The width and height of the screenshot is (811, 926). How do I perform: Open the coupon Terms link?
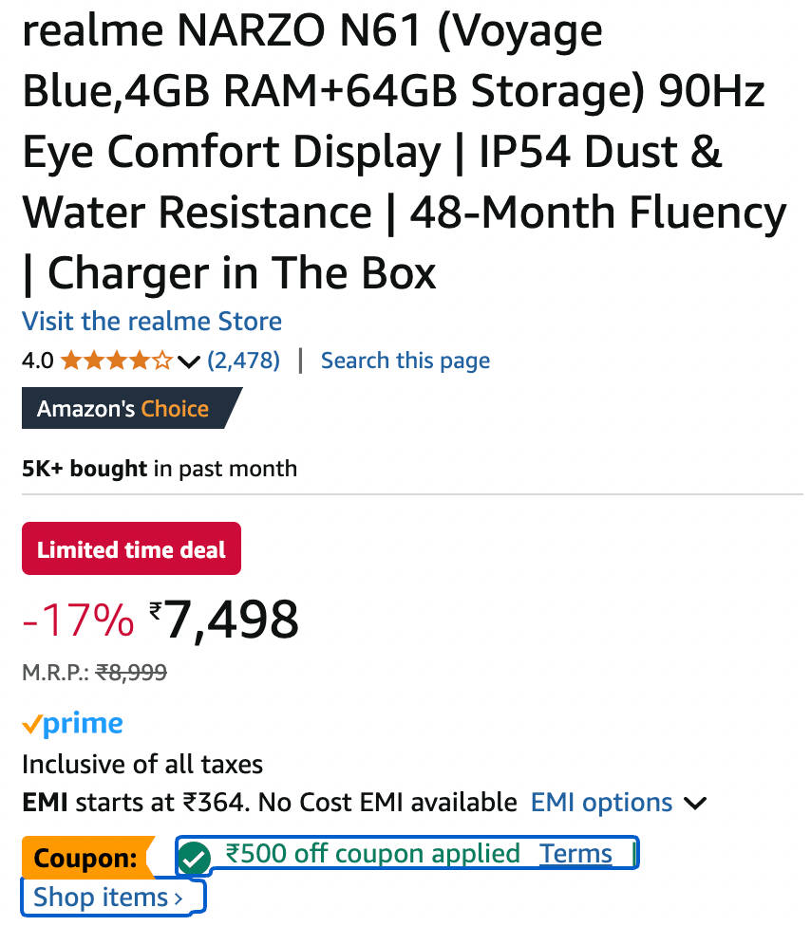[x=575, y=854]
